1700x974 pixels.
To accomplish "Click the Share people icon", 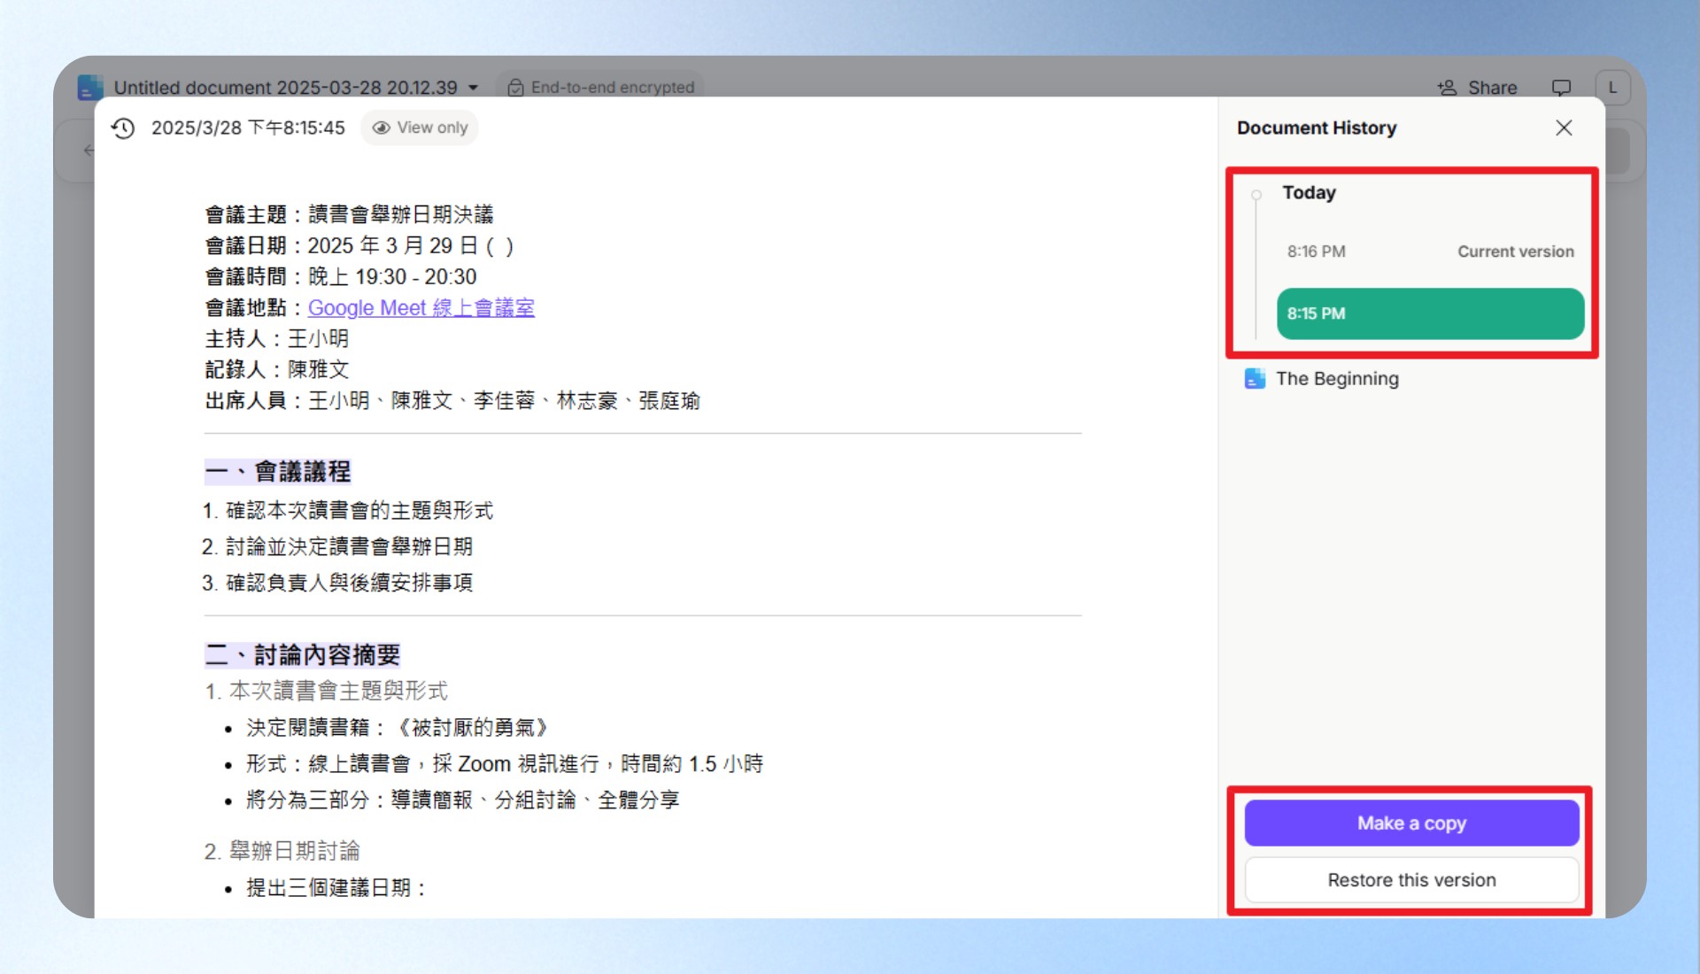I will pyautogui.click(x=1447, y=88).
